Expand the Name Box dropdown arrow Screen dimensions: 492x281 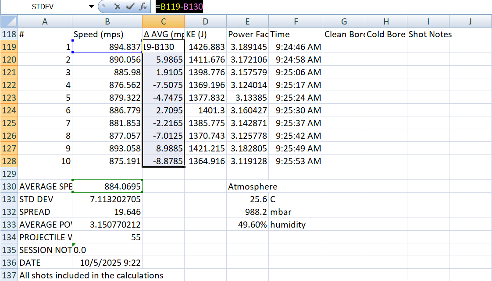point(91,7)
